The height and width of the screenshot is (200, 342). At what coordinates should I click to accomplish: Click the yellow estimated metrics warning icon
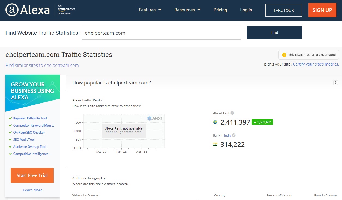click(284, 55)
